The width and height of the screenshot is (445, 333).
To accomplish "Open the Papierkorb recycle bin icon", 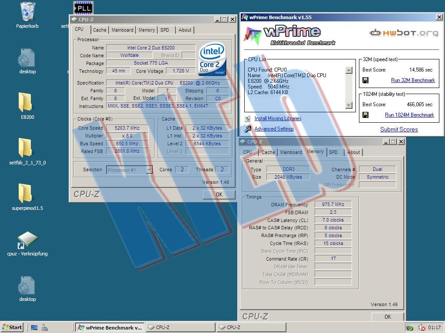I will coord(27,11).
